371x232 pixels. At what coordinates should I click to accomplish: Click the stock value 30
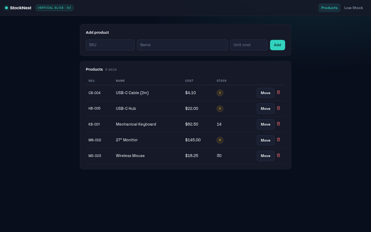(x=219, y=156)
